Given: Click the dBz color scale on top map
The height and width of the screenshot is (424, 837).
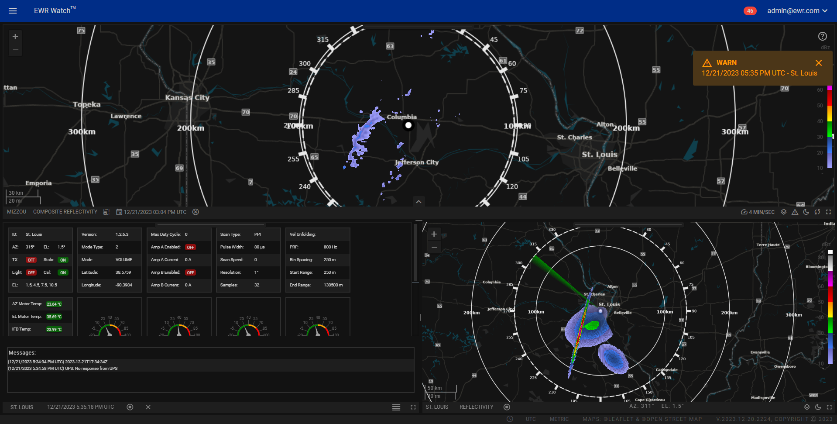Looking at the screenshot, I should [x=829, y=127].
